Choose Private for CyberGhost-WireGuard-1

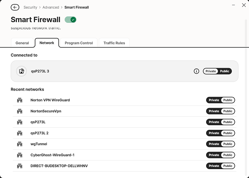click(214, 155)
